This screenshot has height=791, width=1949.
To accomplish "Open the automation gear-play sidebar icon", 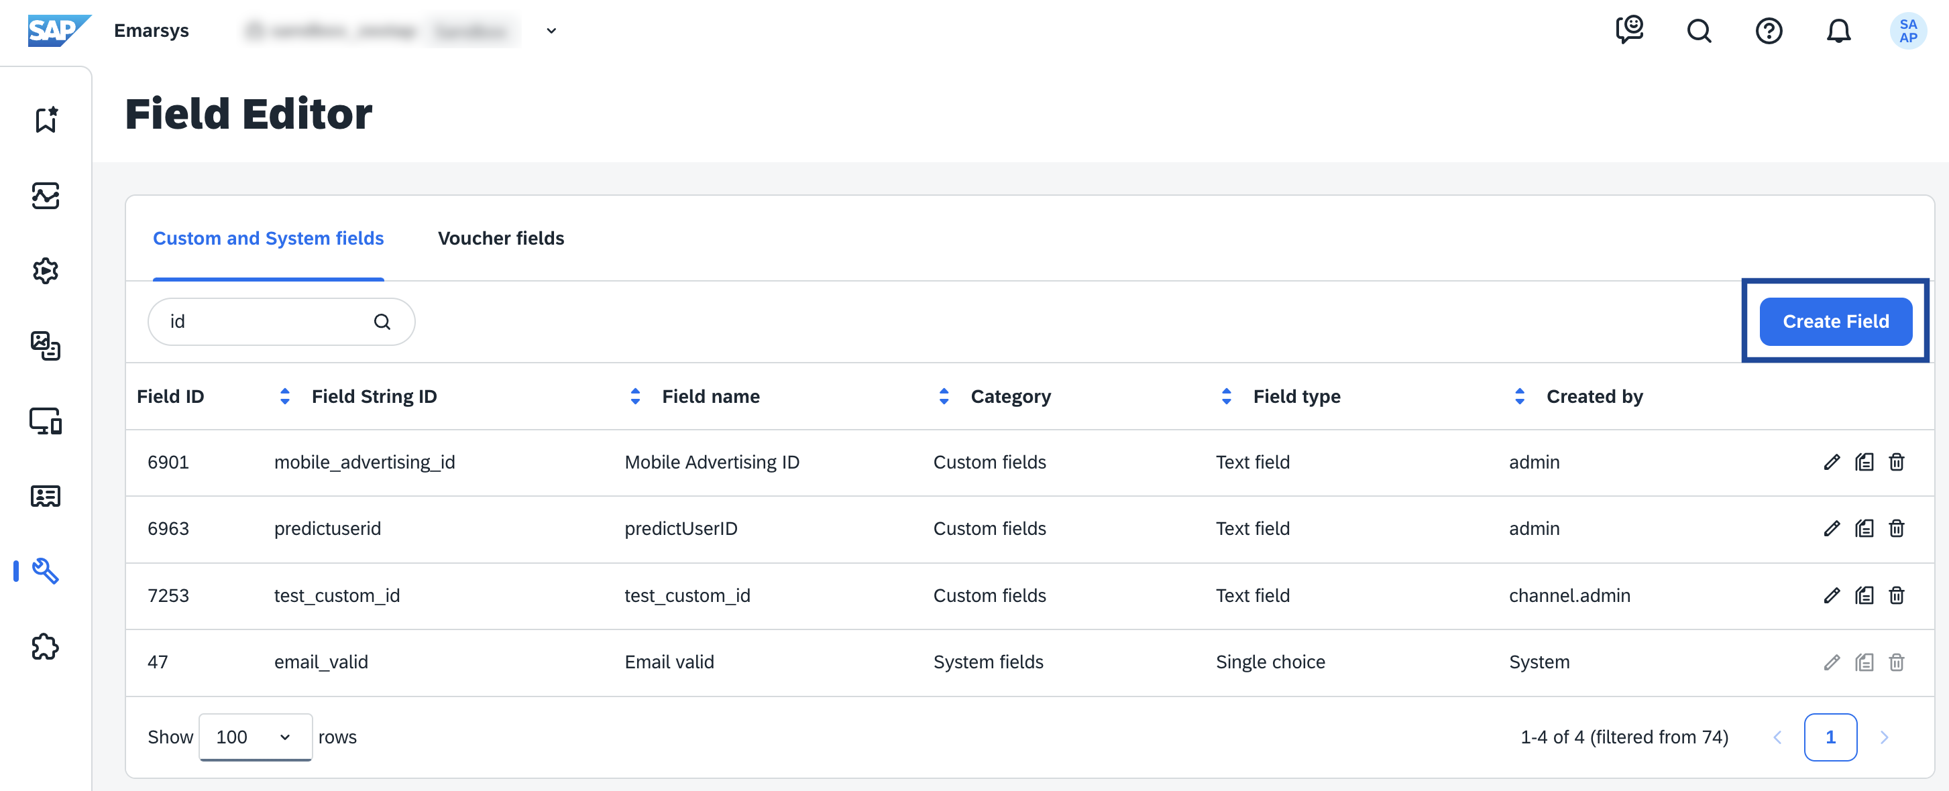I will [46, 271].
